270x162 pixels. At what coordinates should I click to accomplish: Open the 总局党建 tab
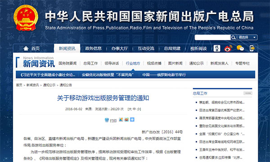[172, 48]
